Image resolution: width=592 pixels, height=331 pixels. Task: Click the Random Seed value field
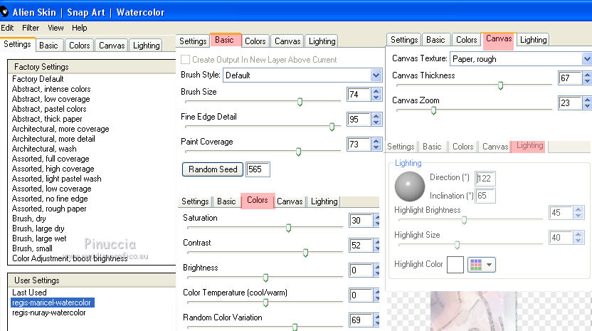258,169
